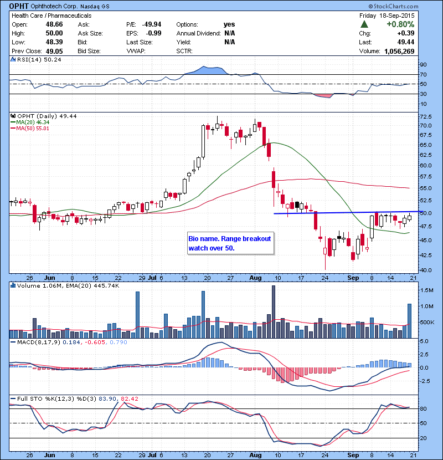Click the VWAP label
Image resolution: width=443 pixels, height=460 pixels.
[x=136, y=51]
